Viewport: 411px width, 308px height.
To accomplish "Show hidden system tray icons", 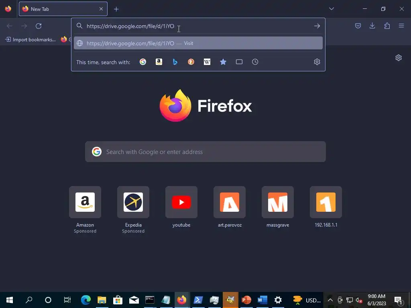I will coord(330,300).
